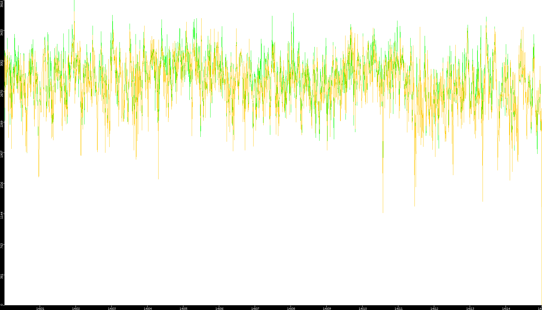Click the 14:13 time label
Viewport: 542px width, 310px height.
tap(470, 309)
